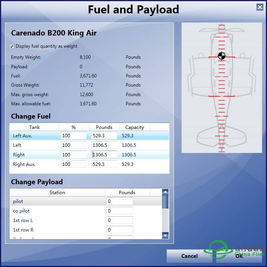Select the Right tank pounds field
Viewport: 267px width, 267px height.
tap(104, 154)
